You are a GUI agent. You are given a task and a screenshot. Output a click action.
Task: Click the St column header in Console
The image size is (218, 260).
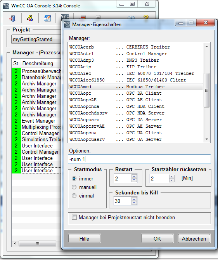pyautogui.click(x=16, y=63)
